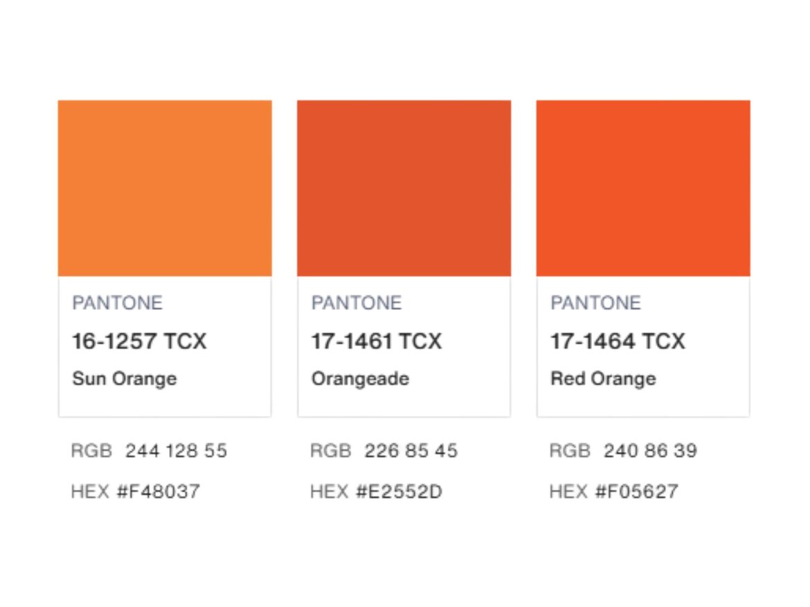Viewport: 810px width, 607px height.
Task: Click the hex code #E2552D
Action: coord(399,492)
